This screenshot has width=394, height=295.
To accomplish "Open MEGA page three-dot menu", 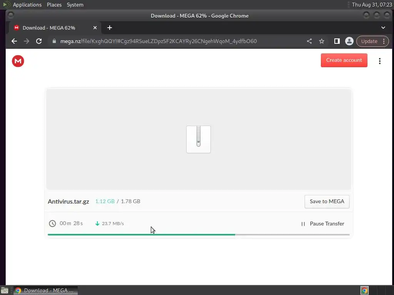I will (x=380, y=61).
